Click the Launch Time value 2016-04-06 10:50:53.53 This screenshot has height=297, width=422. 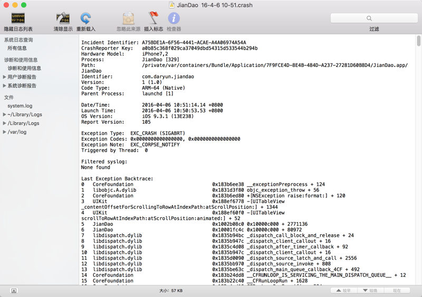182,110
